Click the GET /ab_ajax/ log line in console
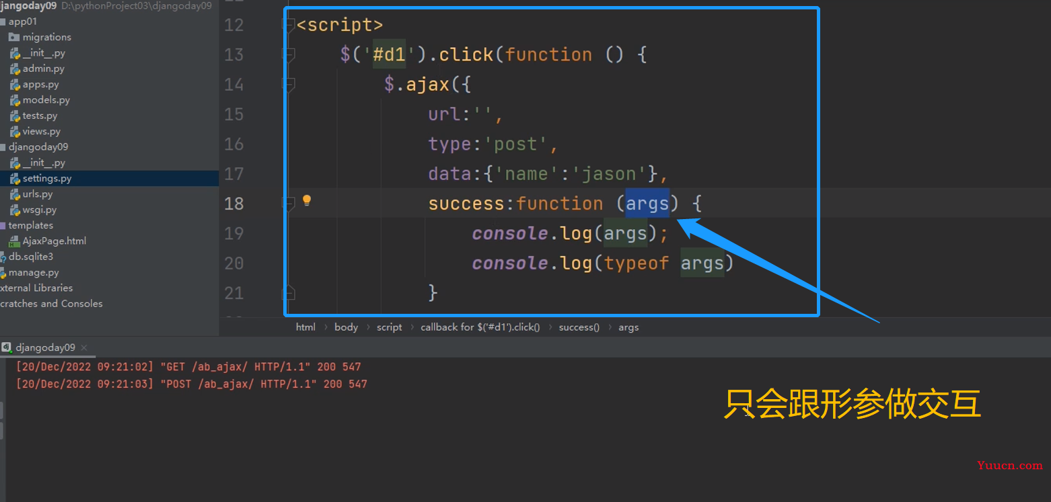 (188, 367)
